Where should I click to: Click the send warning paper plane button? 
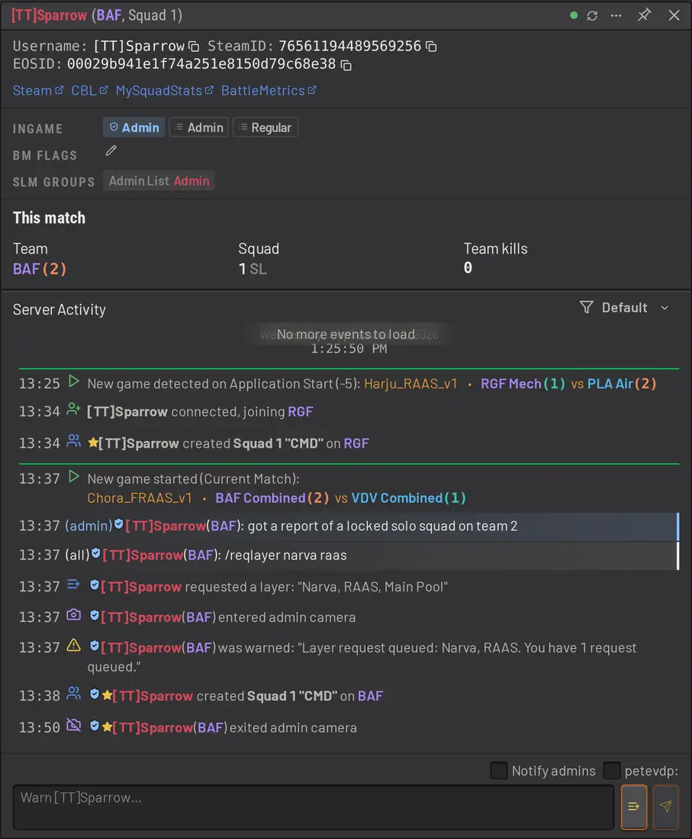point(666,807)
